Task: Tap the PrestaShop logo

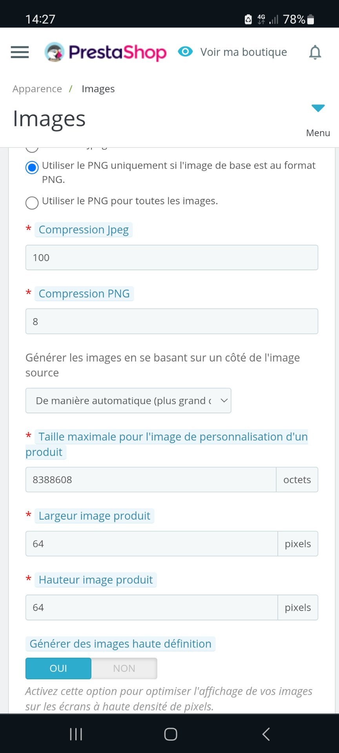Action: [106, 52]
